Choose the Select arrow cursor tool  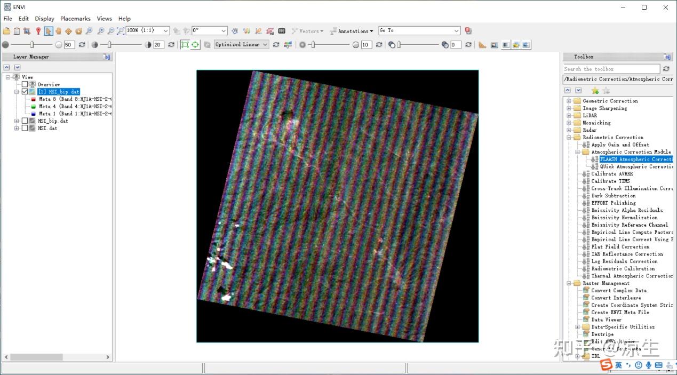(x=49, y=31)
